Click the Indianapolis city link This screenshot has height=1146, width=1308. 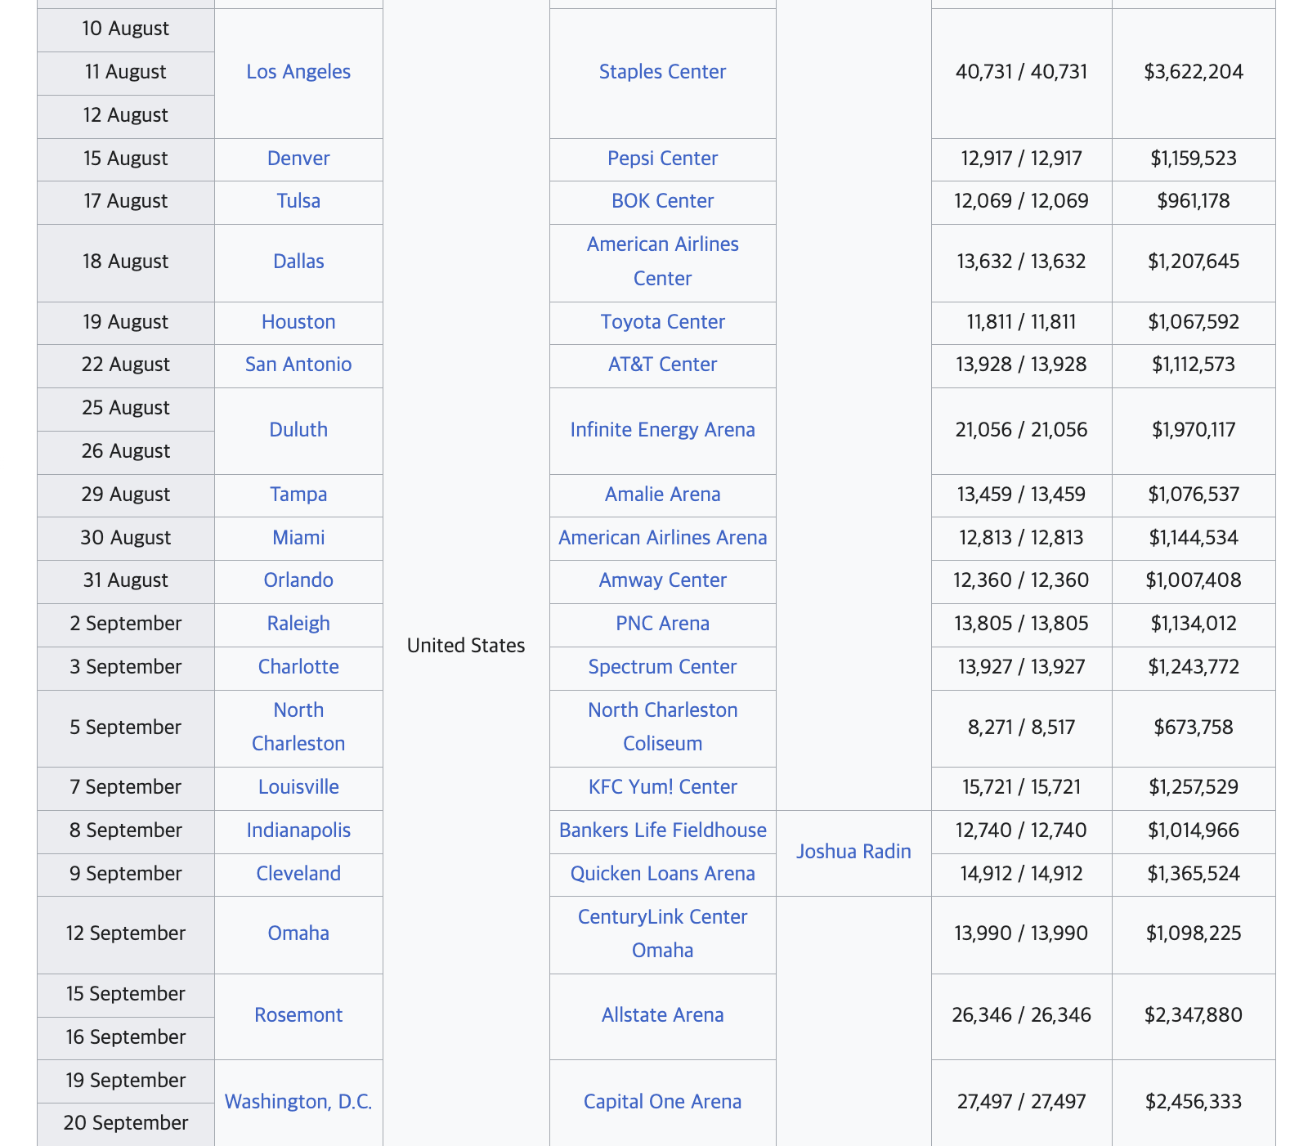point(298,830)
